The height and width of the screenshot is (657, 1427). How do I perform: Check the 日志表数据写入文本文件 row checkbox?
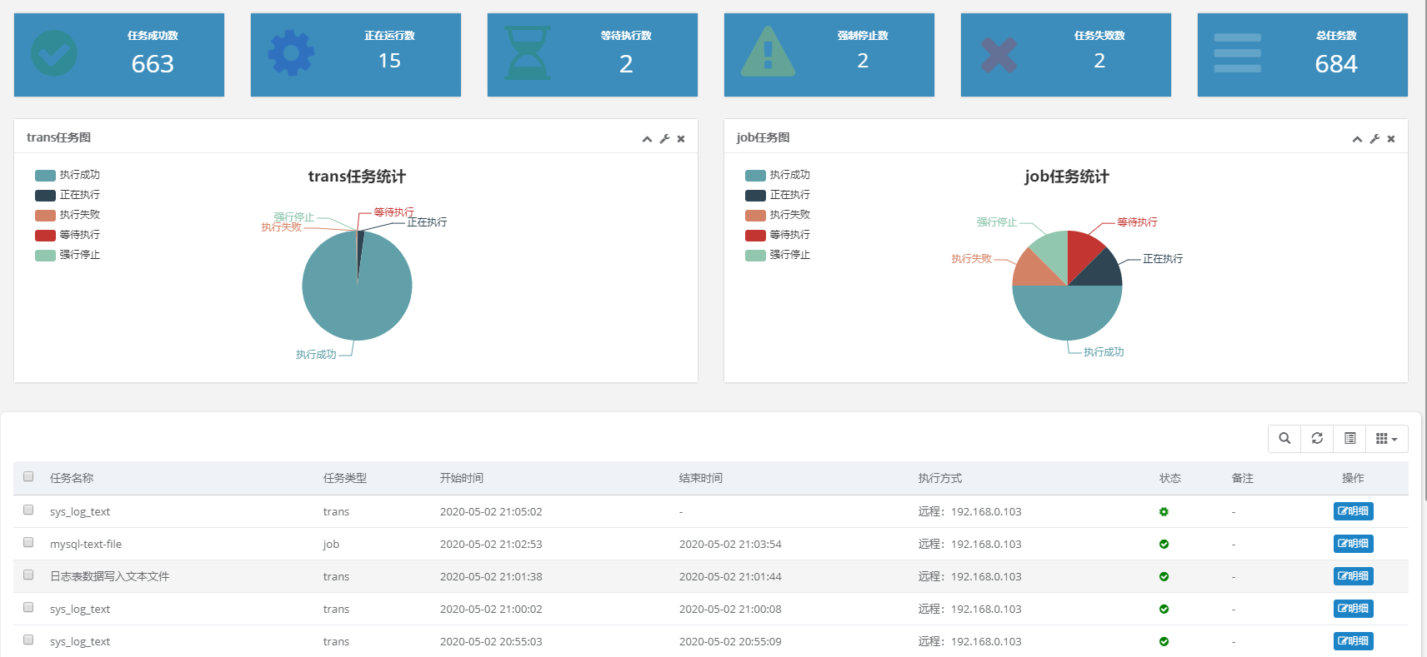[28, 575]
